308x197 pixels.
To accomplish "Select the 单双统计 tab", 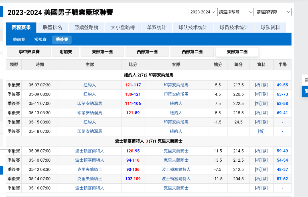I will point(157,27).
